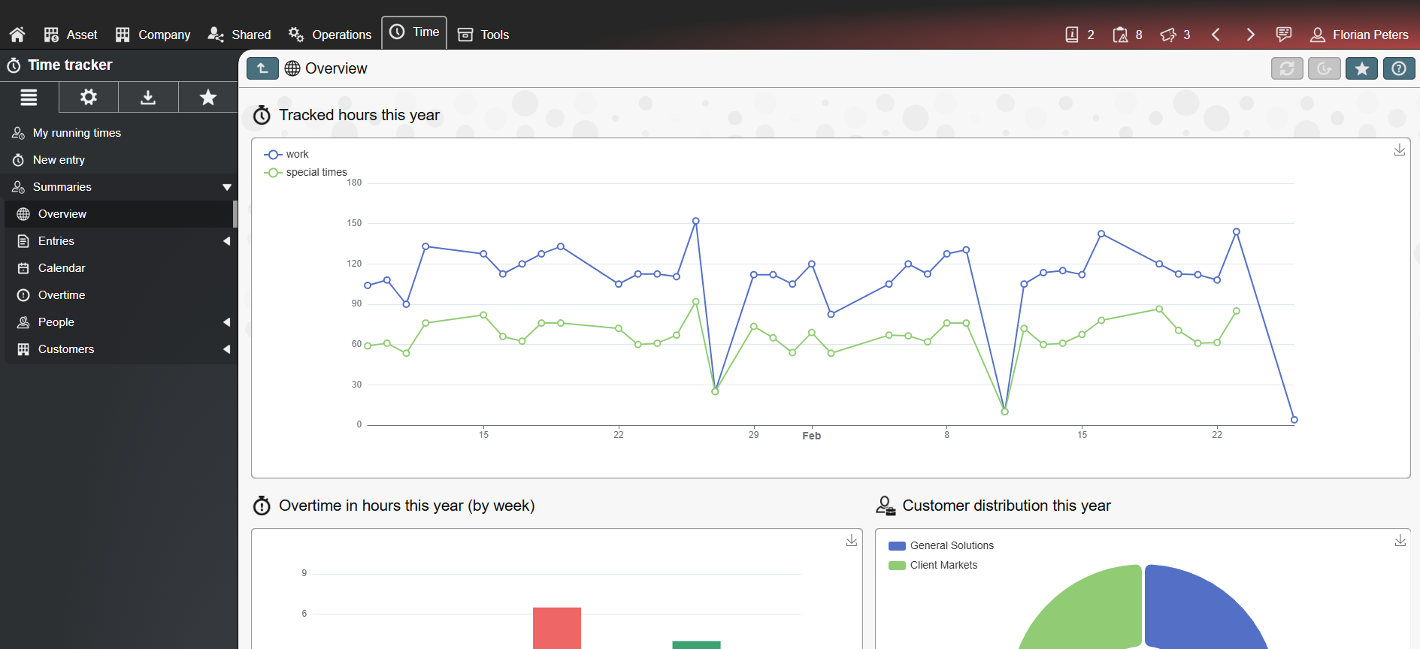Download the Customer distribution chart
Viewport: 1420px width, 649px height.
tap(1400, 541)
